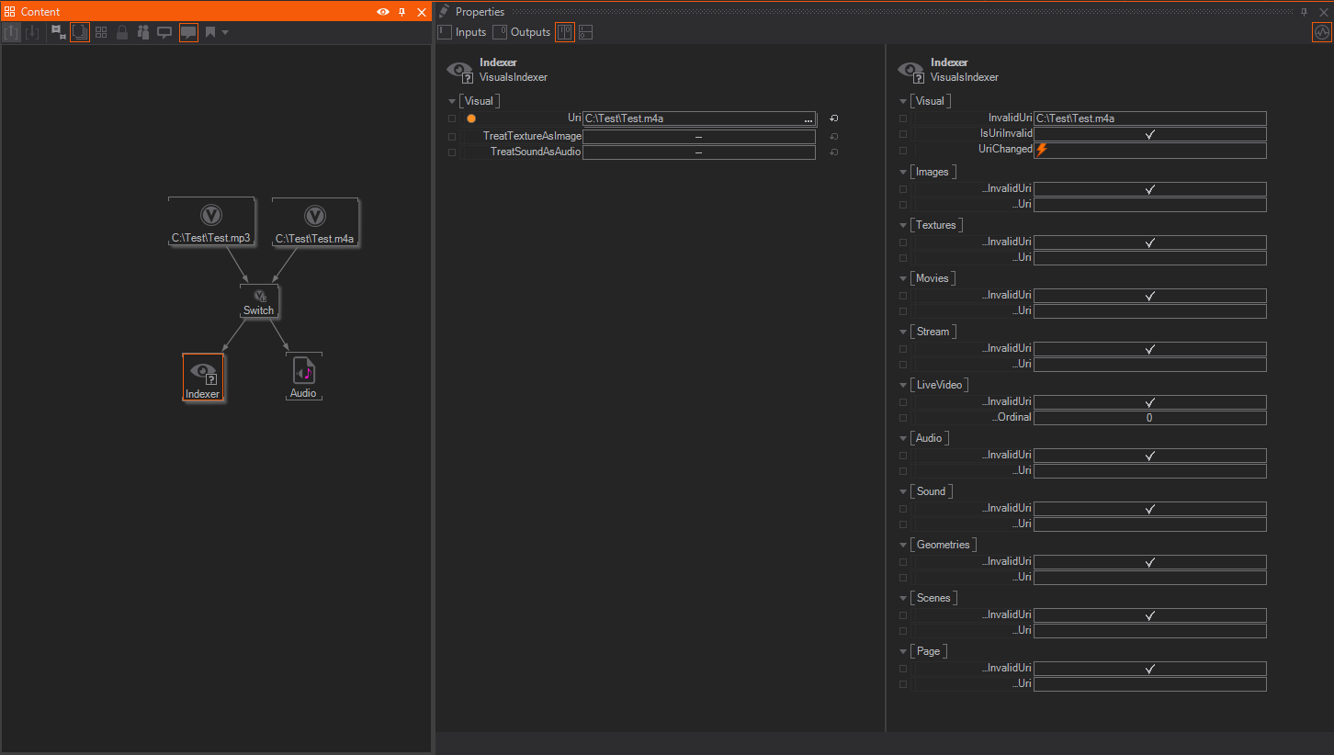
Task: Collapse the Images output group
Action: pos(904,172)
